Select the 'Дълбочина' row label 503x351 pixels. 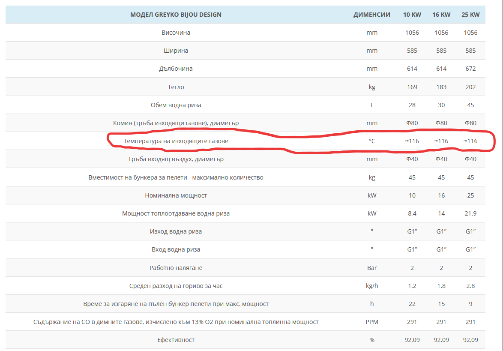pos(176,69)
